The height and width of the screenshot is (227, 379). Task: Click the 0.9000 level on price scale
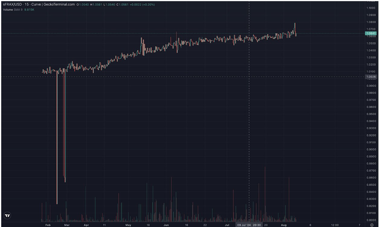coord(371,149)
